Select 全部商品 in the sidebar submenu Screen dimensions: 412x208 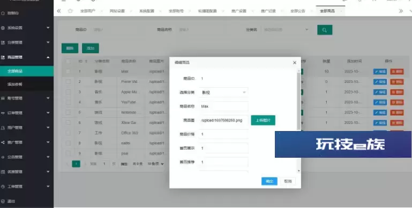pyautogui.click(x=27, y=71)
